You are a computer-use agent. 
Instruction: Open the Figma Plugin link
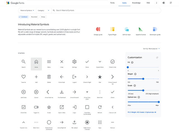click(112, 31)
